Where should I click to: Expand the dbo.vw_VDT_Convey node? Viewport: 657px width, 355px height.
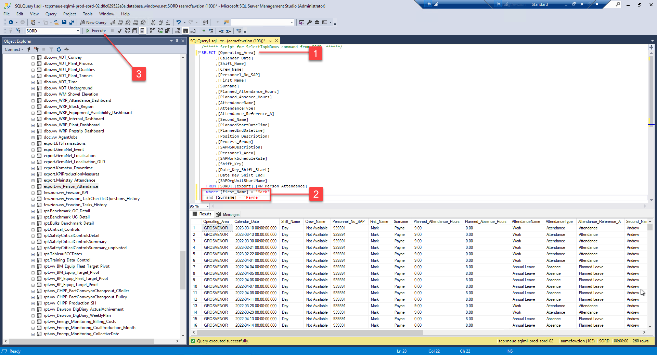click(33, 58)
